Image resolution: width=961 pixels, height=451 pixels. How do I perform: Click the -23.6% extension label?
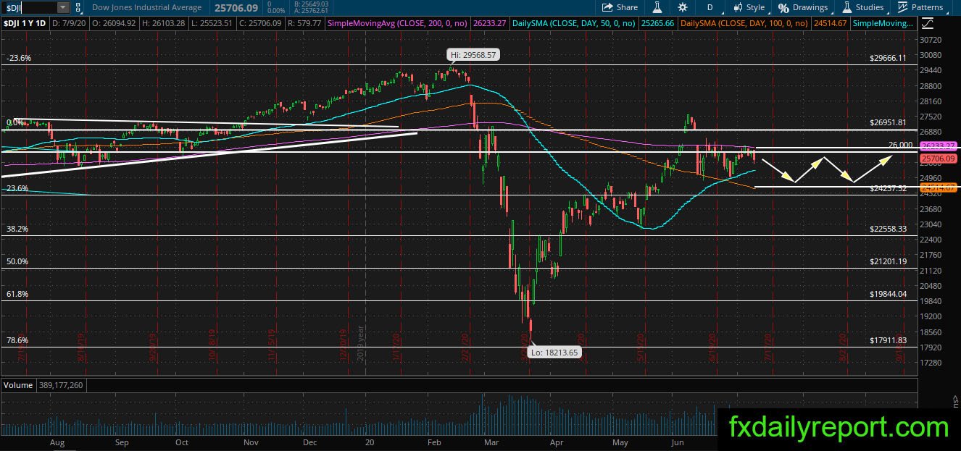click(18, 58)
